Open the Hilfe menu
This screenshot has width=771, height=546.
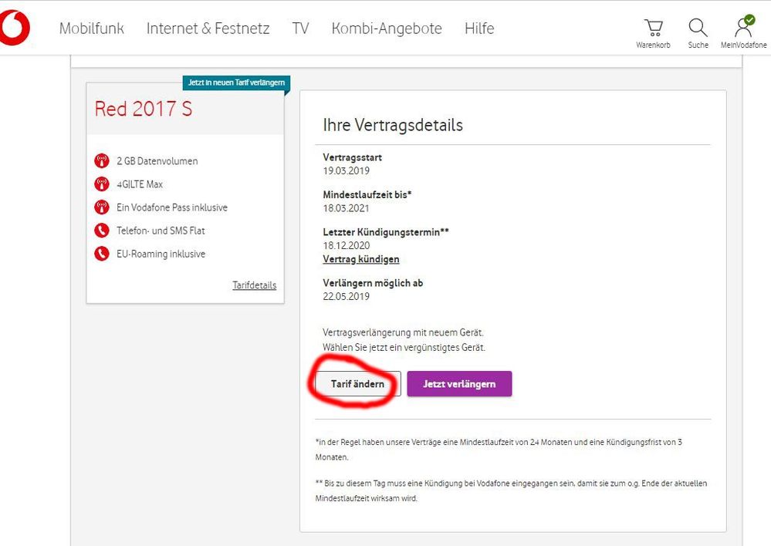479,29
